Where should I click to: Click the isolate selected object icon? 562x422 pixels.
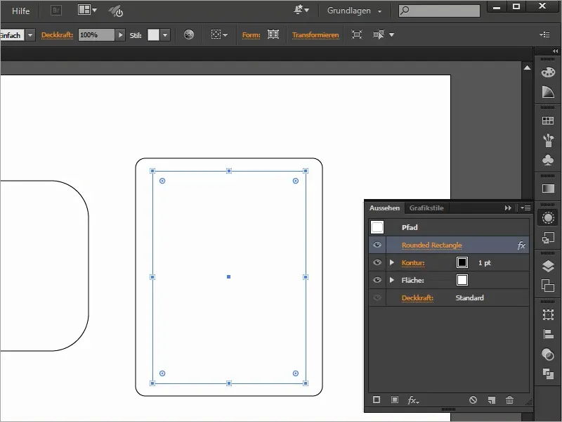357,34
